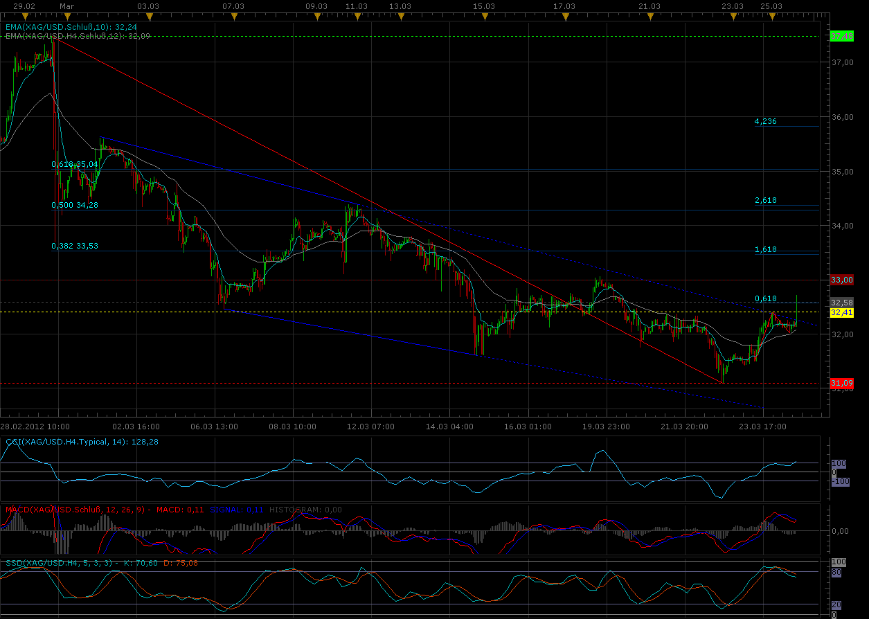
Task: Click the 34,00 price axis value
Action: pos(843,226)
